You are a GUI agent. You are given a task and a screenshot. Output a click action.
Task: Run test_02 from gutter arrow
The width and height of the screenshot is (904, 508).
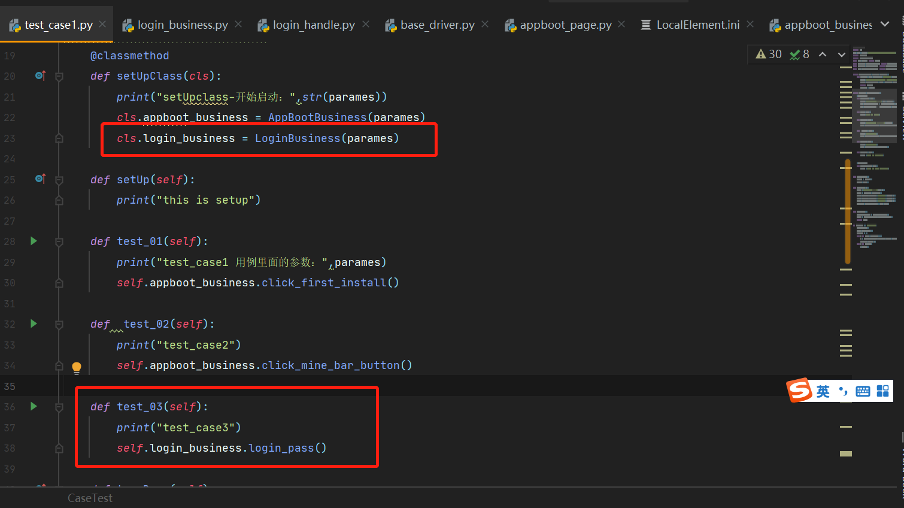coord(34,323)
